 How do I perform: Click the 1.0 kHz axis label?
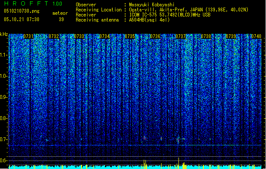(3, 76)
